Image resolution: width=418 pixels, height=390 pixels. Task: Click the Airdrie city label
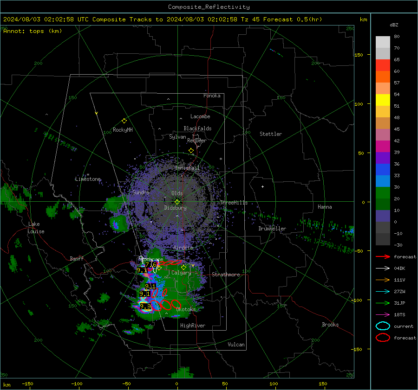pyautogui.click(x=183, y=248)
